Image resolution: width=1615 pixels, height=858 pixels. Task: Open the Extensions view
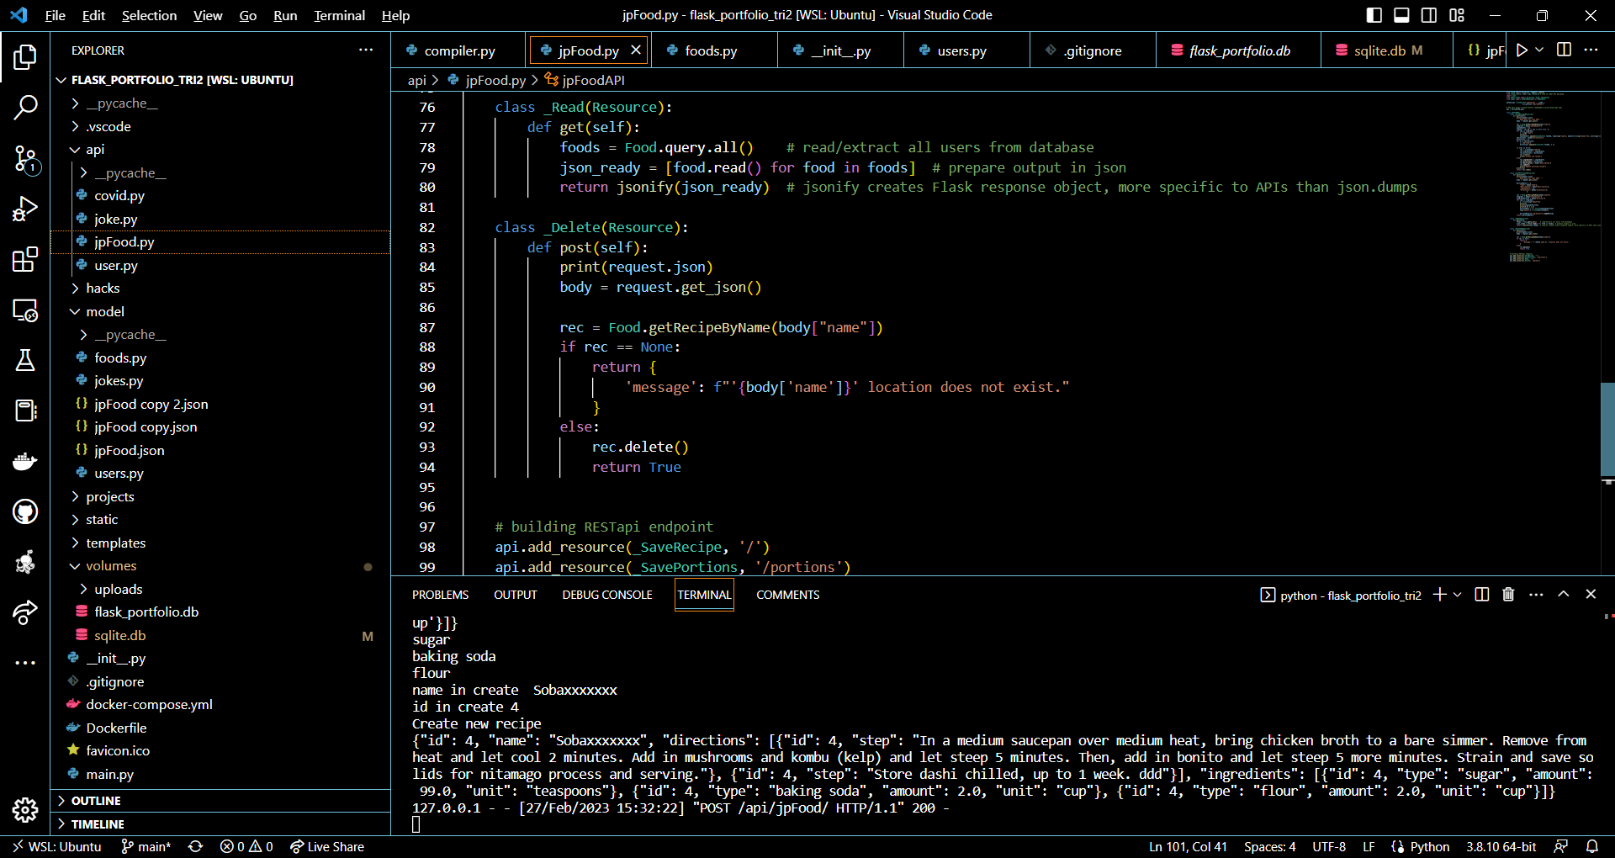coord(25,259)
